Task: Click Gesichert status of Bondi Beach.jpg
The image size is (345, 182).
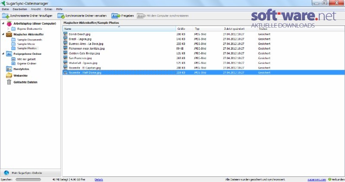Action: coord(264,34)
